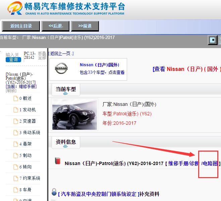Click the page icon beside 5 制动
This screenshot has height=201, width=221.
16,156
